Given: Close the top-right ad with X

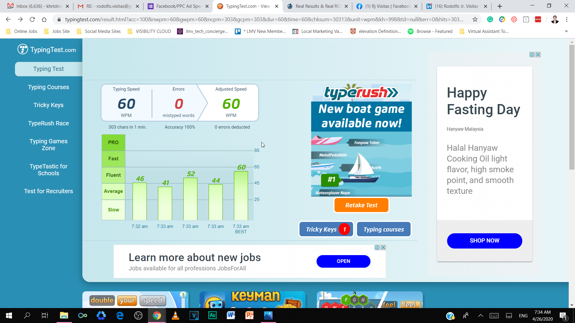Looking at the screenshot, I should 538,54.
